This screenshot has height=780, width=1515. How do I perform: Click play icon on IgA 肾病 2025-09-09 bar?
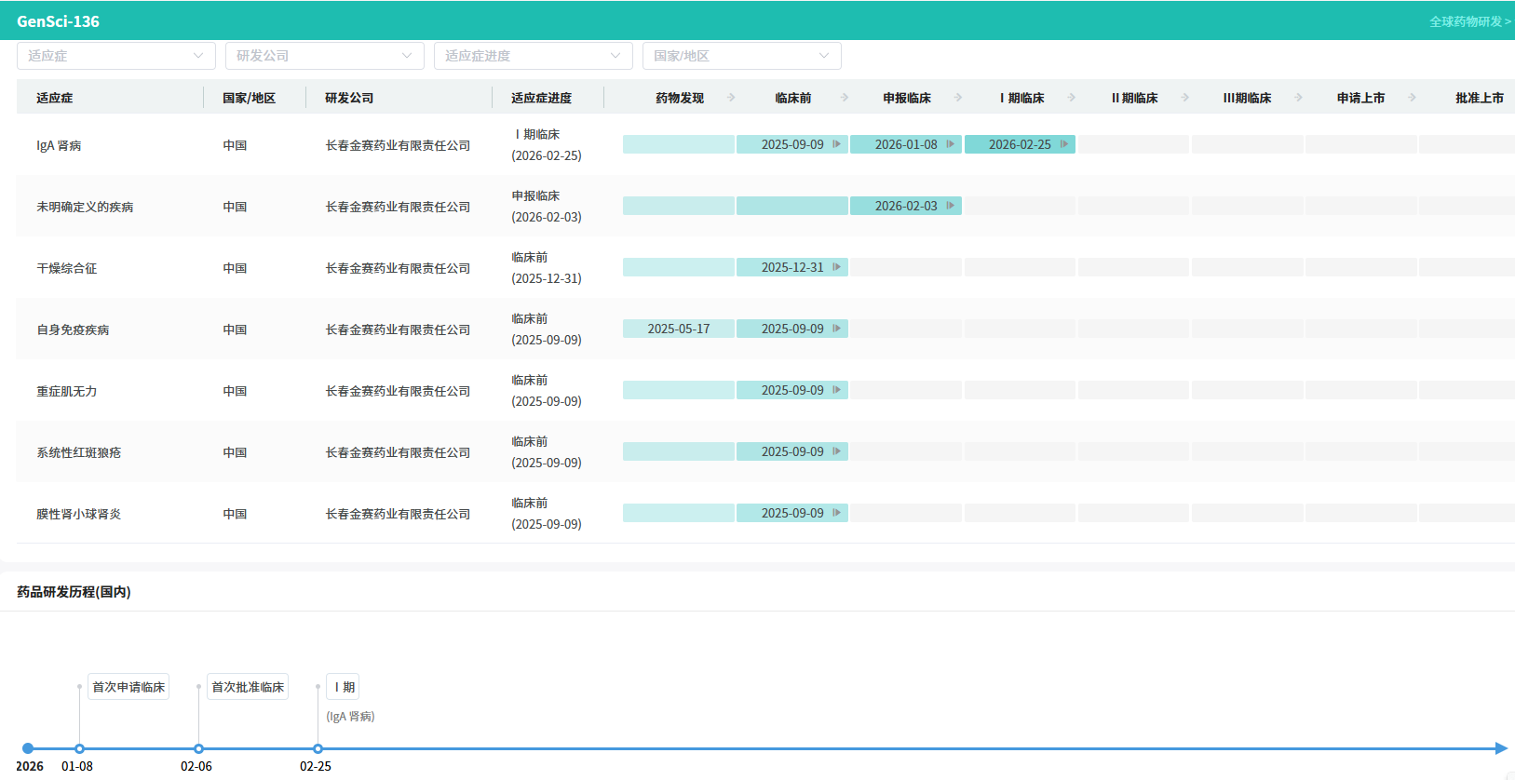[836, 144]
